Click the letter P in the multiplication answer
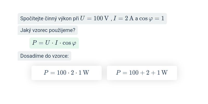The height and width of the screenshot is (104, 208). [x=46, y=73]
